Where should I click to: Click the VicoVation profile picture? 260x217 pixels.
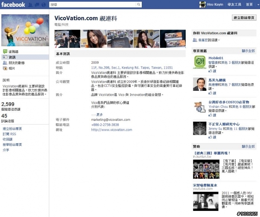click(25, 30)
